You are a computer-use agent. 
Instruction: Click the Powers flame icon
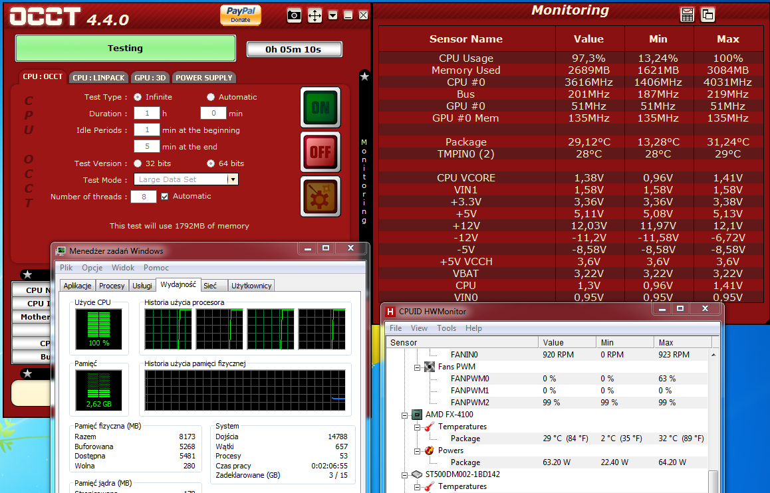pos(429,450)
